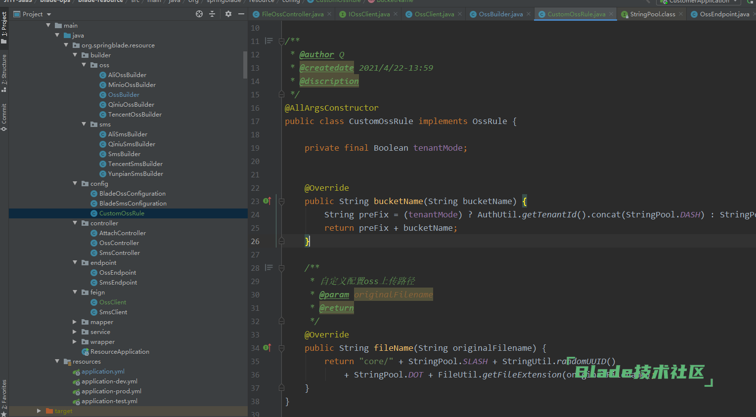756x417 pixels.
Task: Open CustomerApplication run configuration dropdown
Action: (x=699, y=1)
